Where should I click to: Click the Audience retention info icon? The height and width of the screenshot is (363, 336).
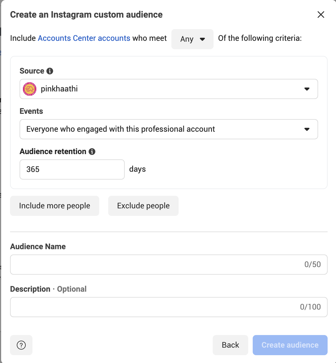coord(92,152)
